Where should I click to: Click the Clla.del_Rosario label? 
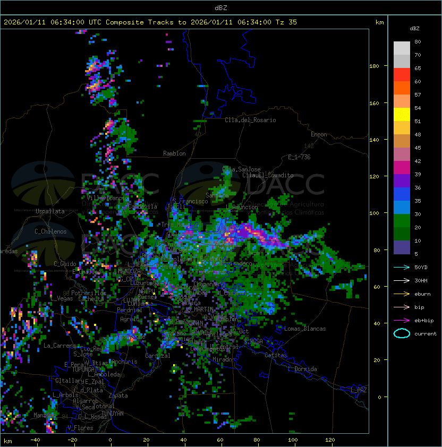pyautogui.click(x=250, y=120)
